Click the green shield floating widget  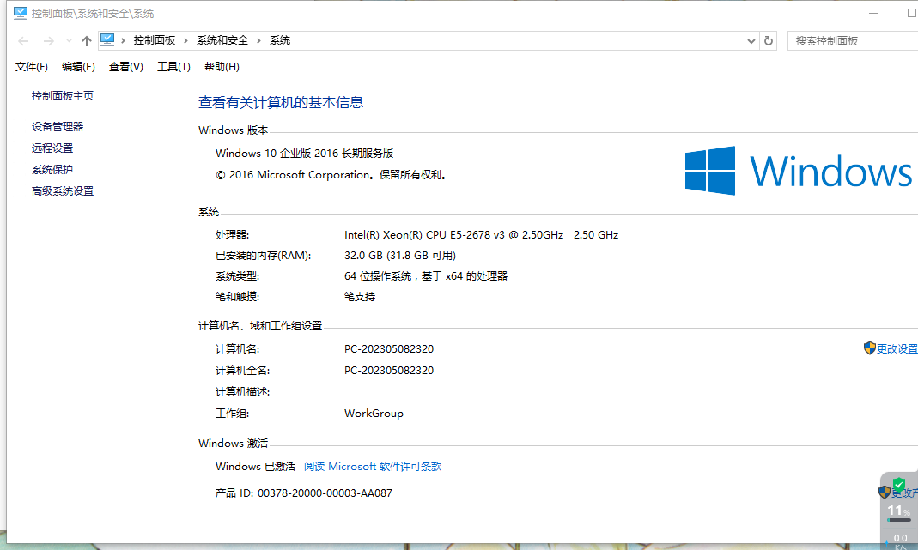coord(899,485)
